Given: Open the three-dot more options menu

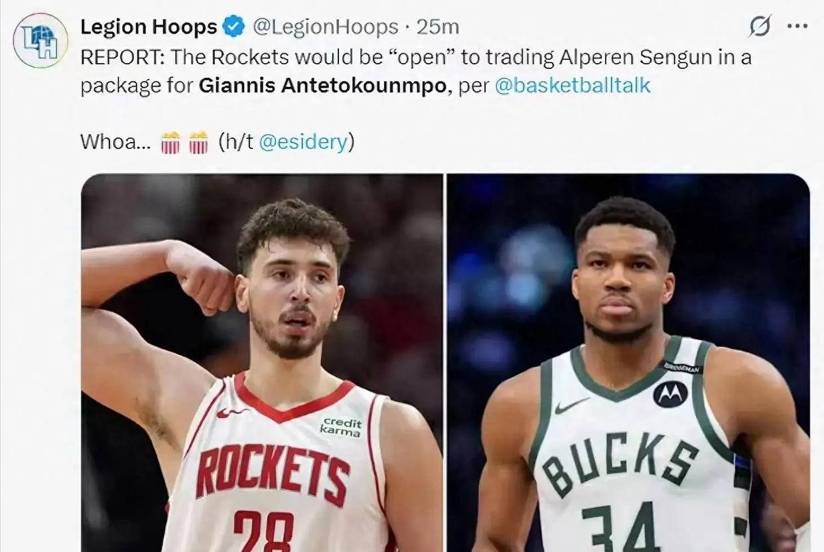Looking at the screenshot, I should click(797, 27).
